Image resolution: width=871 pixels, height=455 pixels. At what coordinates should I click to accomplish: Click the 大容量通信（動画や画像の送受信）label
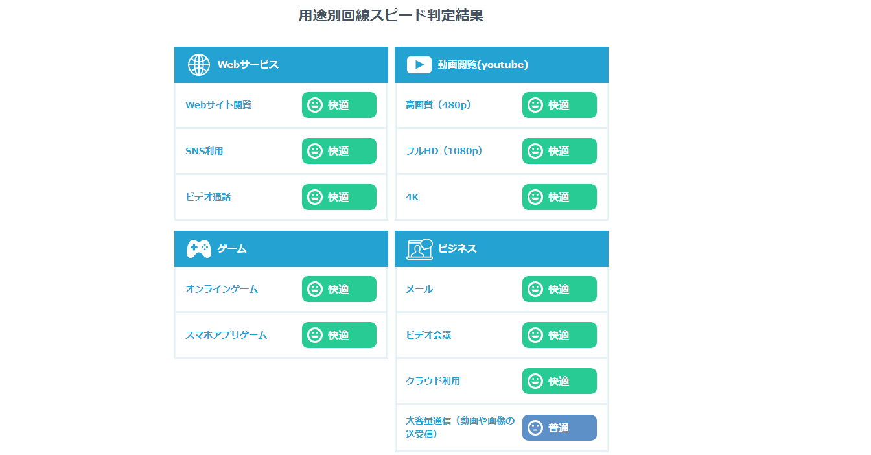tap(459, 428)
